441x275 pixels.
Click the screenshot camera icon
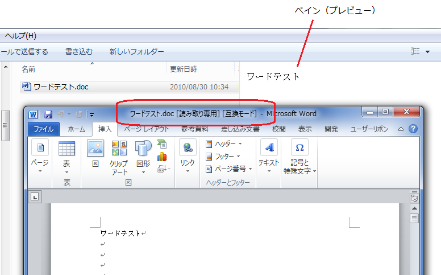click(x=163, y=169)
